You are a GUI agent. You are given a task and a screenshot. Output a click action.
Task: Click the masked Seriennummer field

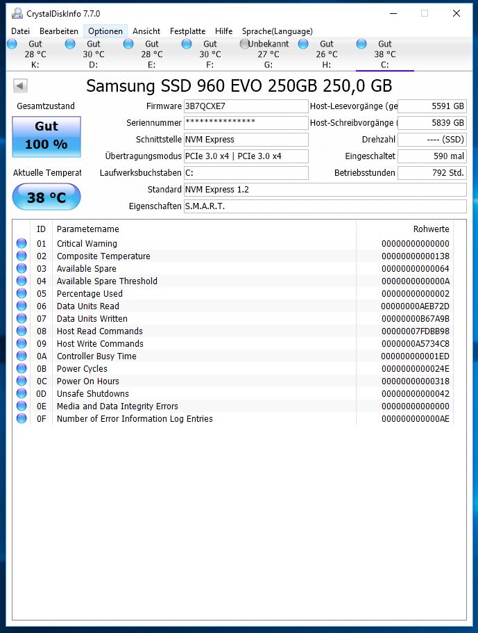246,123
